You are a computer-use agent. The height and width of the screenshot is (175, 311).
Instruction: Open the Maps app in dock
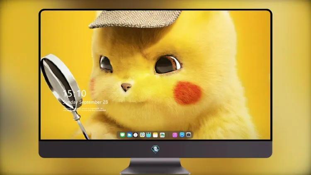pos(142,135)
